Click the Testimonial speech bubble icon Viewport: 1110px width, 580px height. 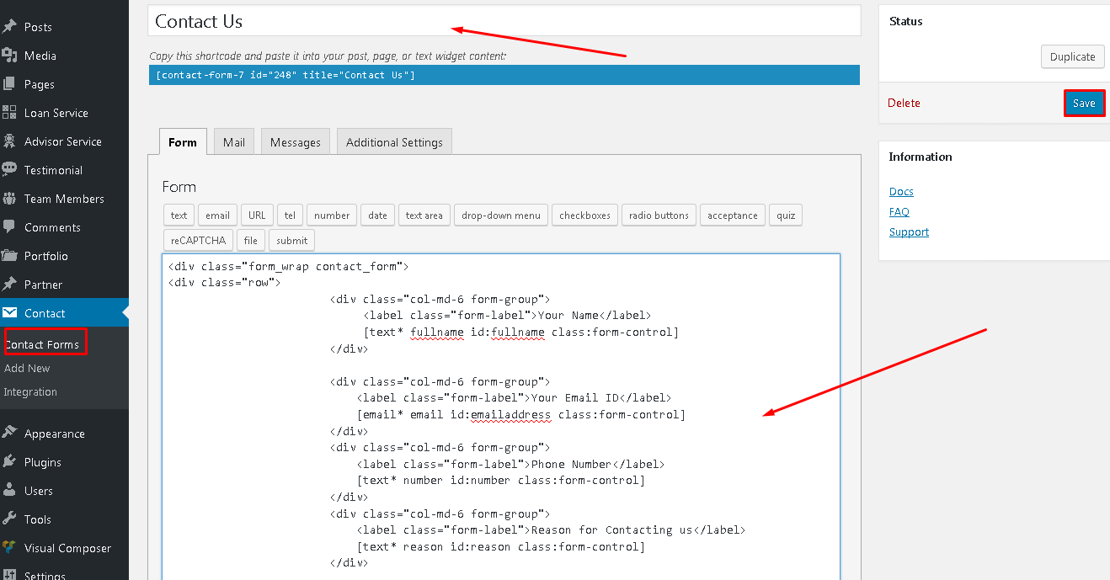click(9, 170)
